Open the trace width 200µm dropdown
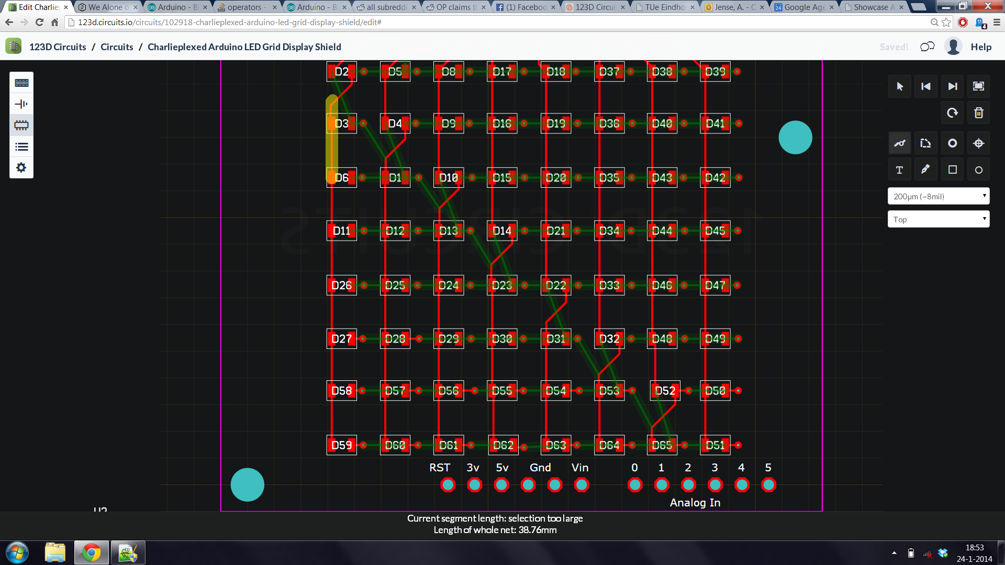 click(938, 196)
